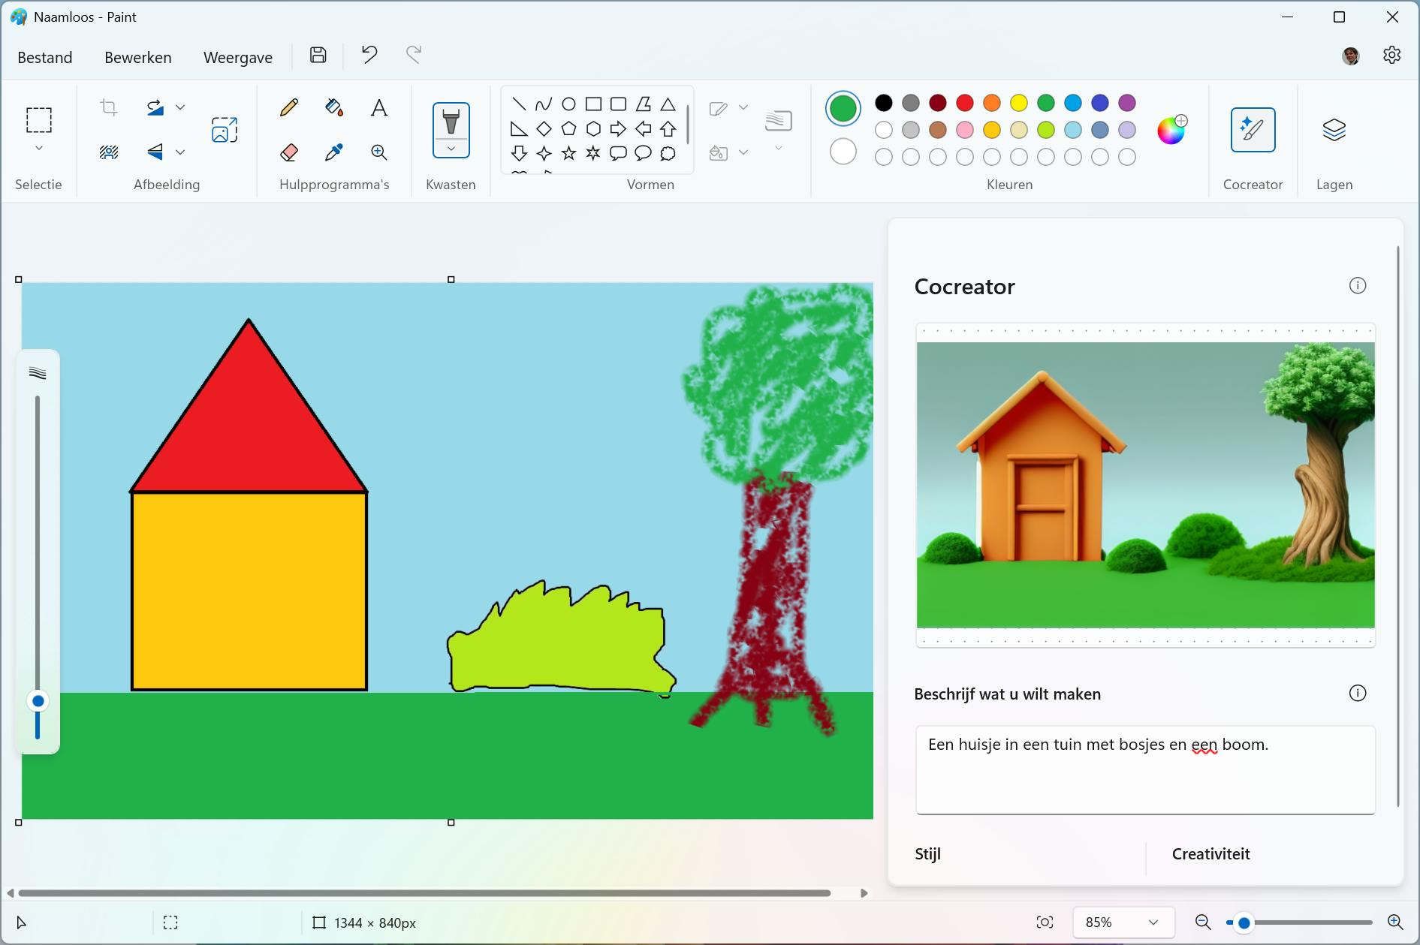Expand the Kwasten brush options chevron
The width and height of the screenshot is (1420, 945).
451,149
